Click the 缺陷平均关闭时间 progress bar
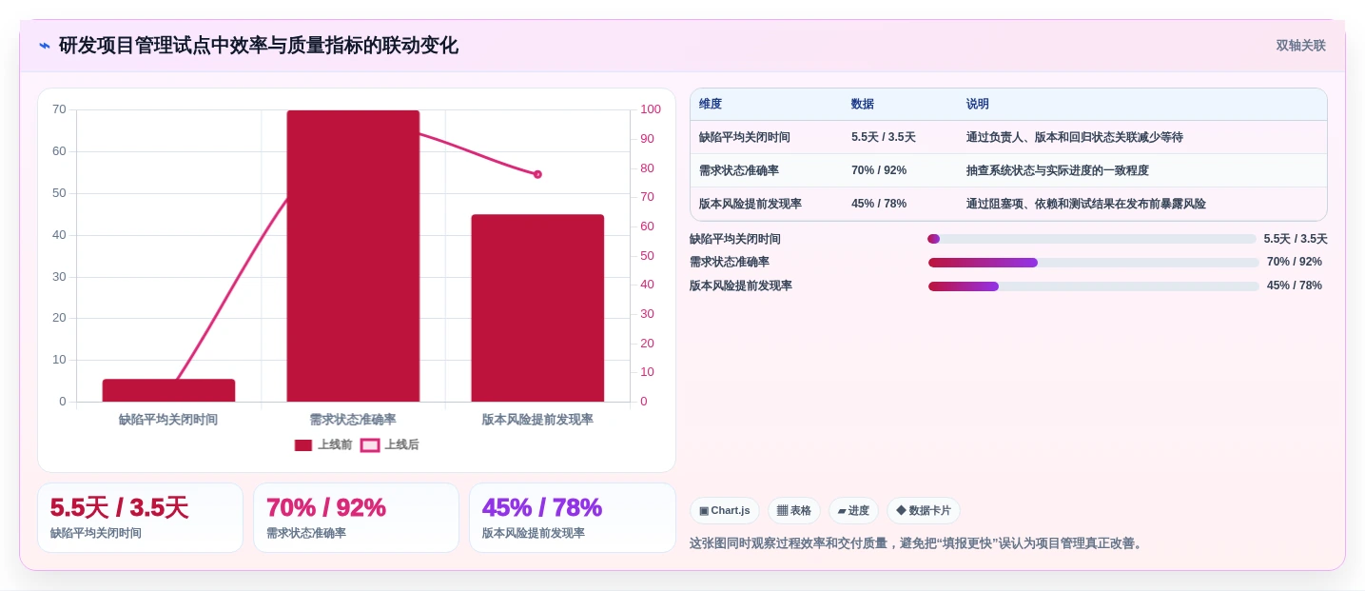The width and height of the screenshot is (1365, 591). pos(1093,239)
